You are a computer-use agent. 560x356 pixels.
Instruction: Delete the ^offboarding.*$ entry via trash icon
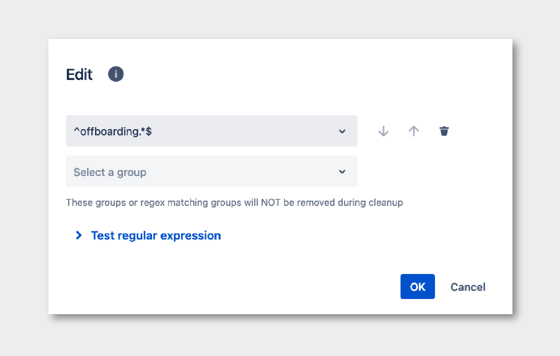coord(444,131)
